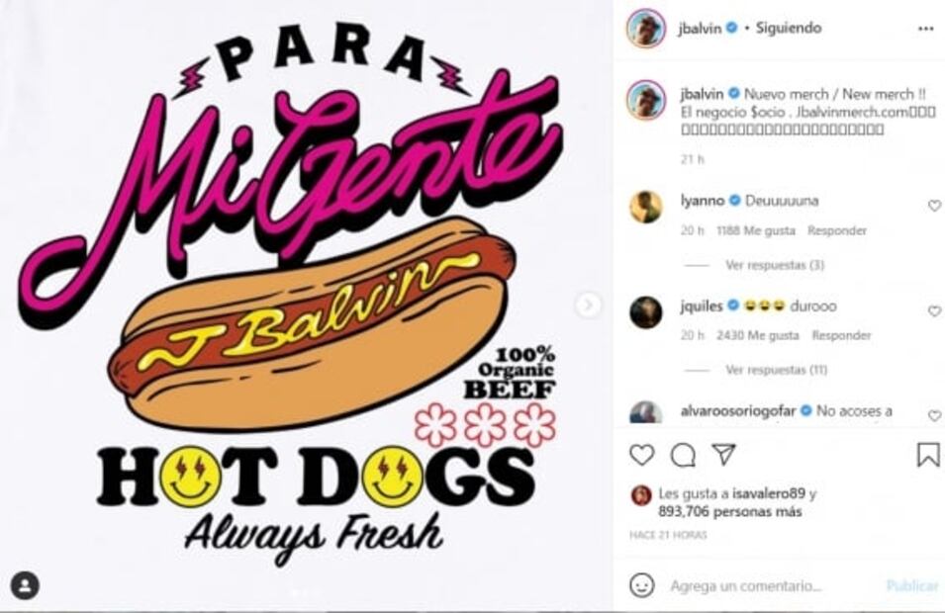
Task: Click Publicar to post the comment
Action: 912,585
